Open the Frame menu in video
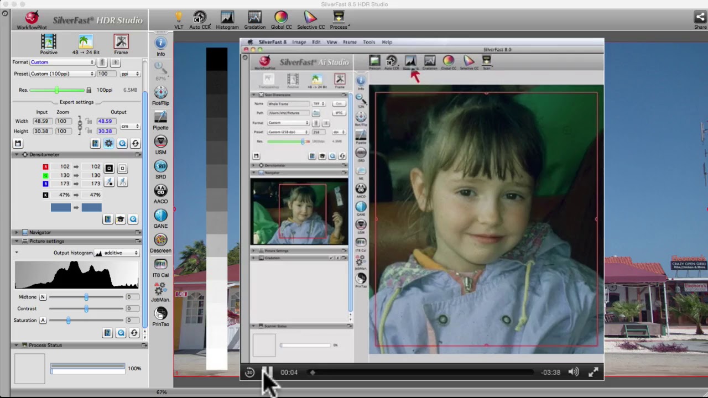The width and height of the screenshot is (708, 398). tap(349, 42)
